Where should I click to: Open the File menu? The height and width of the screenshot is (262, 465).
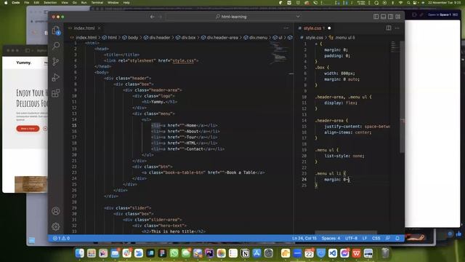[27, 3]
